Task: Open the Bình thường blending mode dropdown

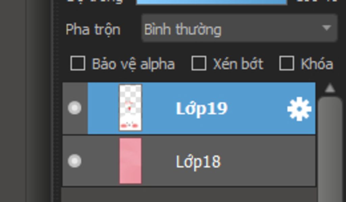Action: coord(239,28)
